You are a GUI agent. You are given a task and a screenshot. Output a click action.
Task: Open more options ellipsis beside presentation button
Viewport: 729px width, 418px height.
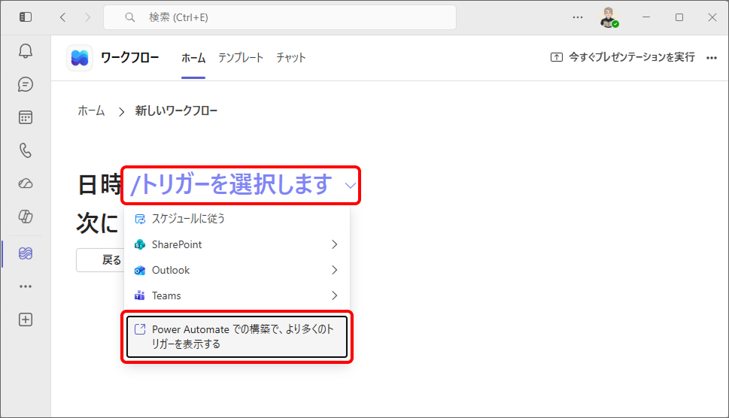(x=712, y=58)
